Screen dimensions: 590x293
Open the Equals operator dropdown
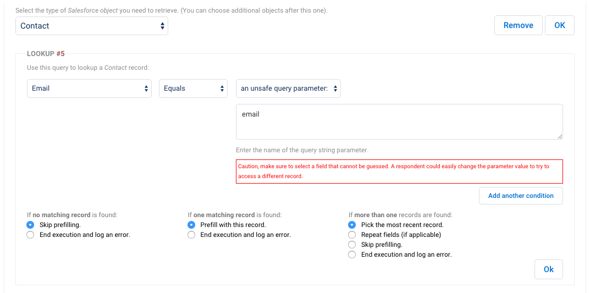point(193,89)
